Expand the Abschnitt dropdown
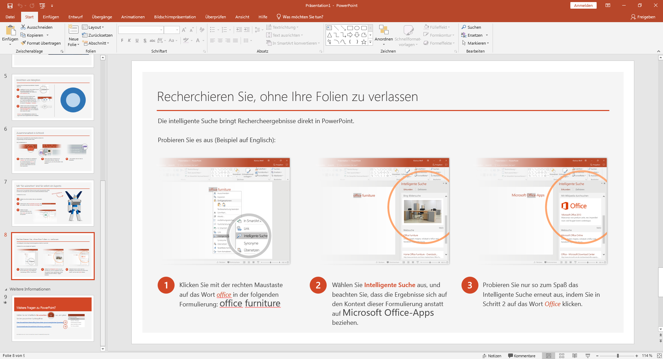 (96, 43)
